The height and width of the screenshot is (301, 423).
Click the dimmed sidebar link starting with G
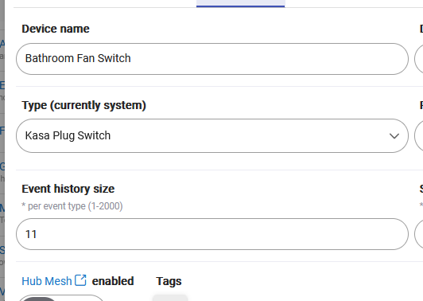(x=2, y=166)
